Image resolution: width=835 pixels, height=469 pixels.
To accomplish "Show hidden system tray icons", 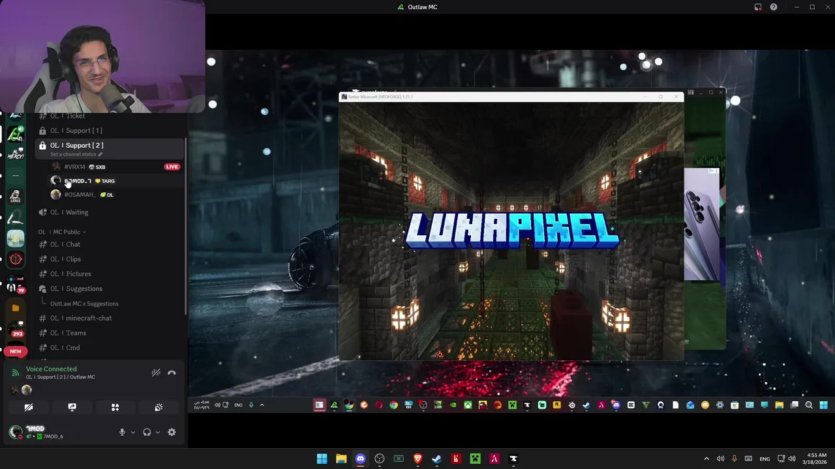I will click(706, 459).
